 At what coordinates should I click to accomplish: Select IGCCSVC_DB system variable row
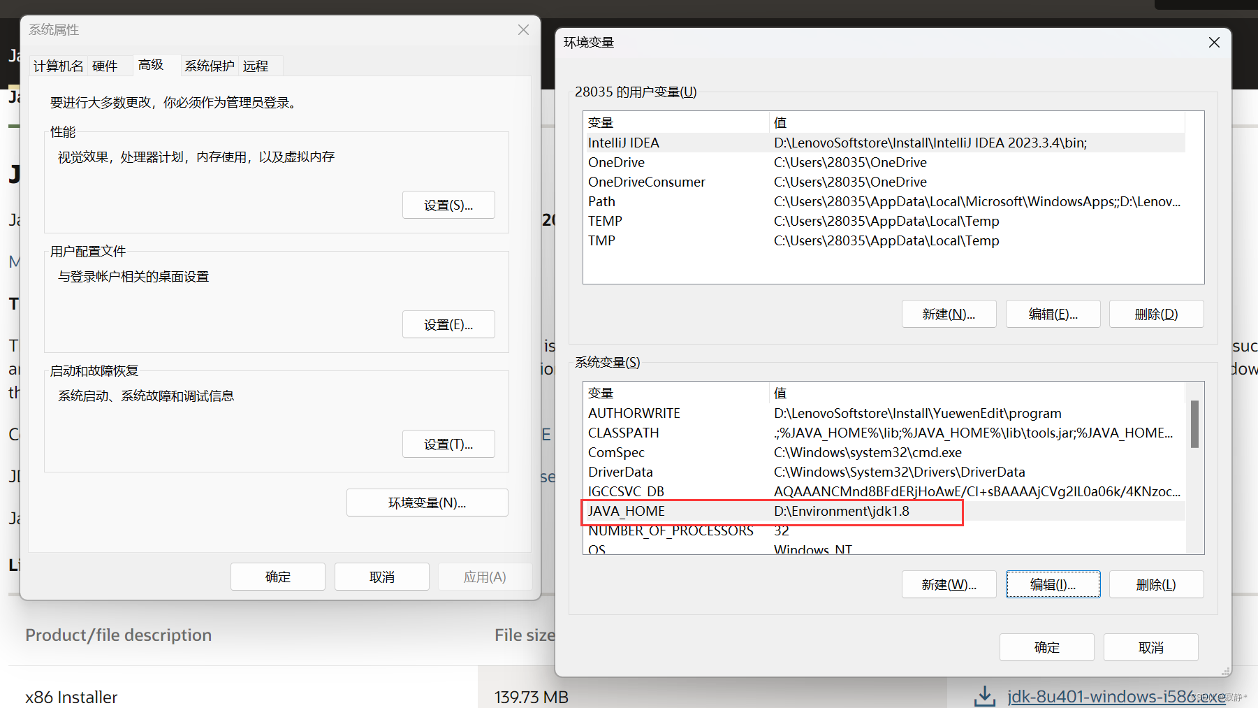pos(884,491)
